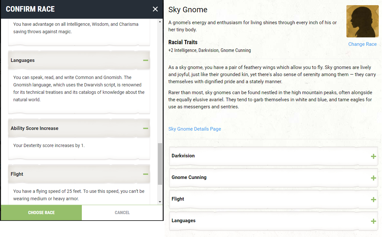Click the 'speak, read, and write Common' paragraph
The image size is (382, 237).
point(79,88)
